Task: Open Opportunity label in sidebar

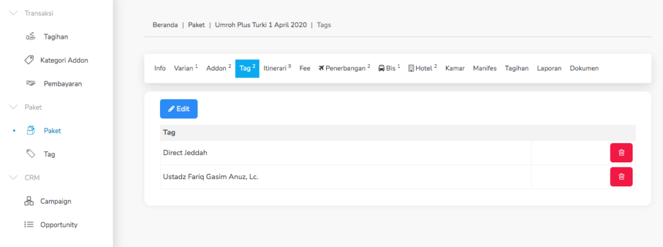Action: point(59,224)
